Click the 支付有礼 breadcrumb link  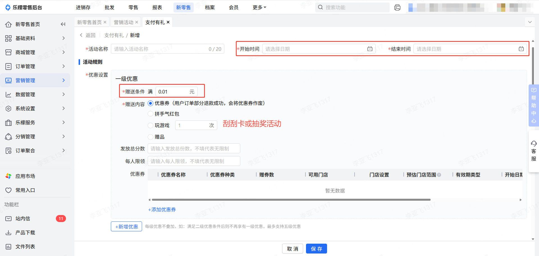click(114, 35)
